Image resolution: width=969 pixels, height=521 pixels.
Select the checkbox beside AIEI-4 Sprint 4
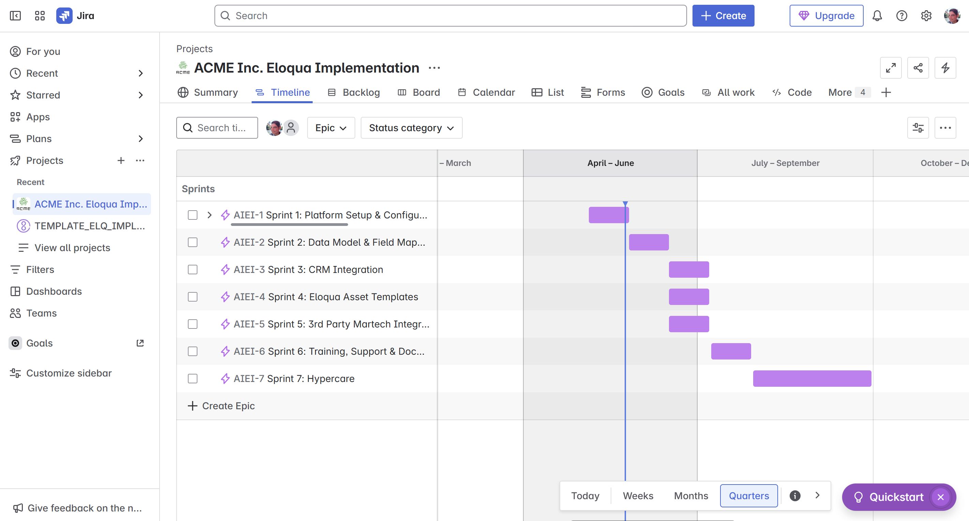[193, 296]
